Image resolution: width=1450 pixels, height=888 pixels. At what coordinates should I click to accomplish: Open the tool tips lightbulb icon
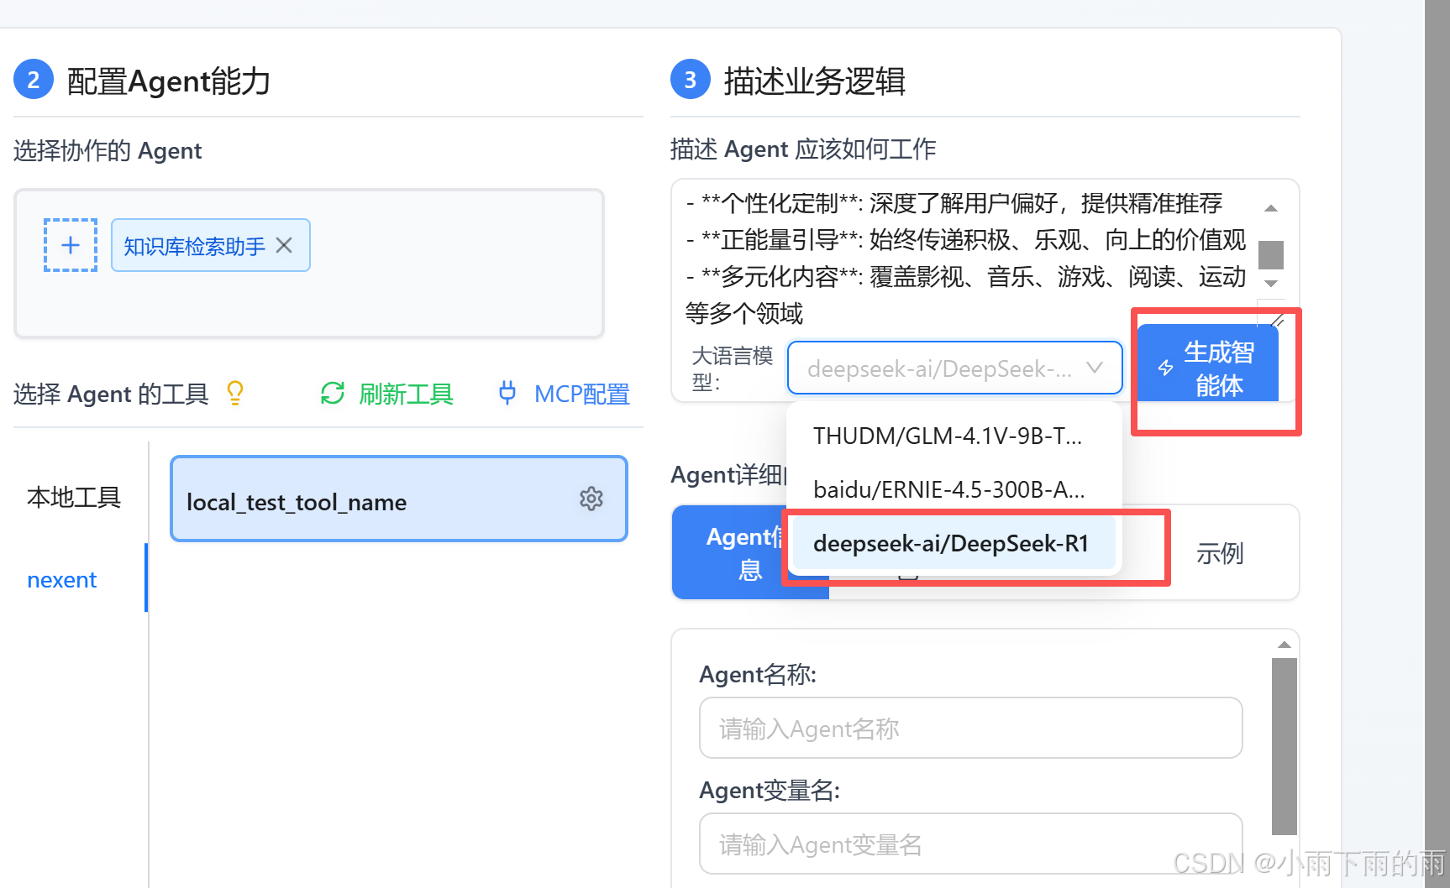click(235, 393)
